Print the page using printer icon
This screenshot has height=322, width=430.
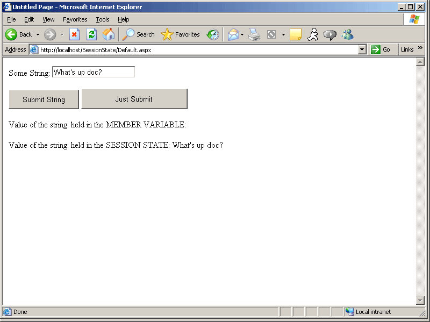pos(254,34)
